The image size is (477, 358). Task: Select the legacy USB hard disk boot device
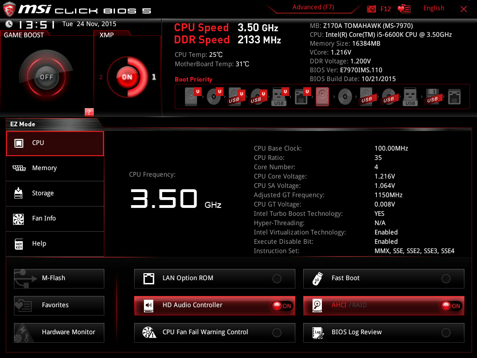point(367,97)
